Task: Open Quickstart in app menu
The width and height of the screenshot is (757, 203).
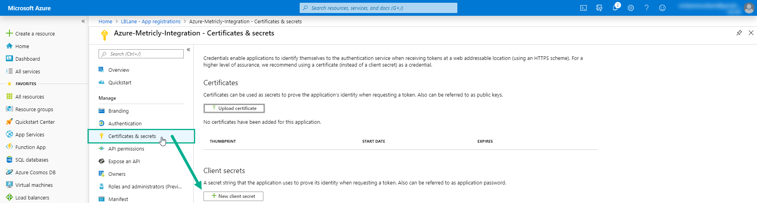Action: tap(120, 82)
